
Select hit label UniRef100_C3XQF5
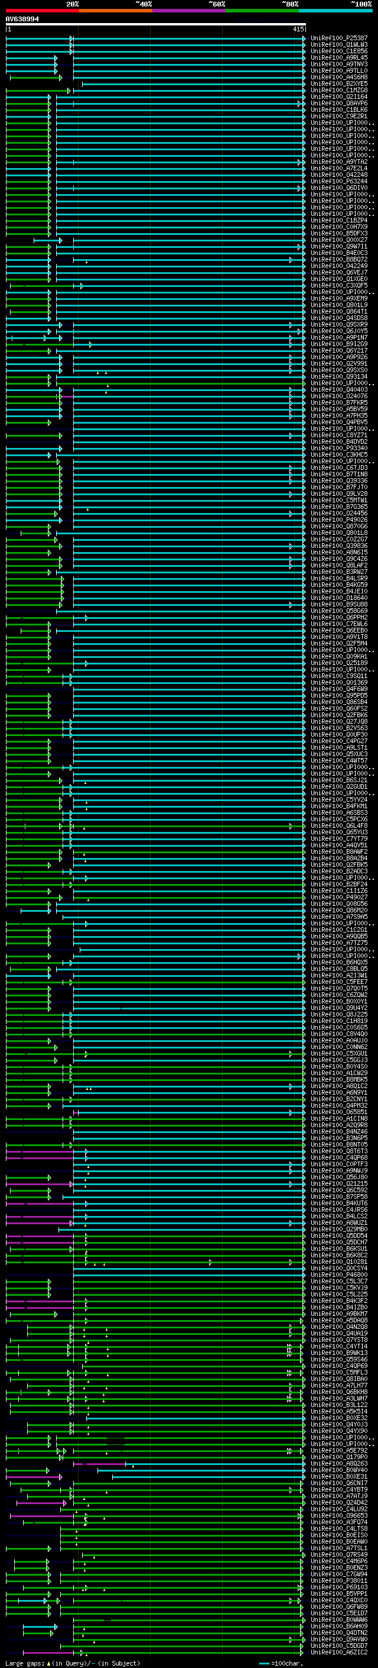click(339, 286)
